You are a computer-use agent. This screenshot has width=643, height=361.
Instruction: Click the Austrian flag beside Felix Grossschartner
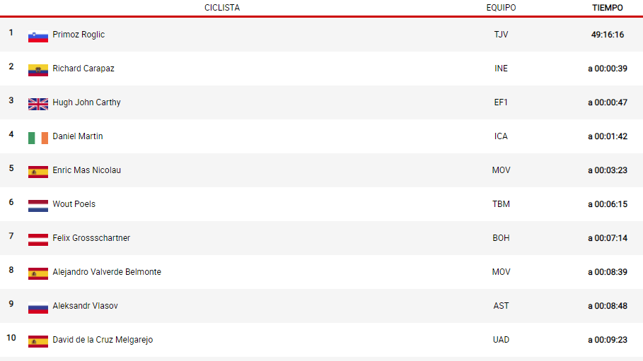point(37,239)
